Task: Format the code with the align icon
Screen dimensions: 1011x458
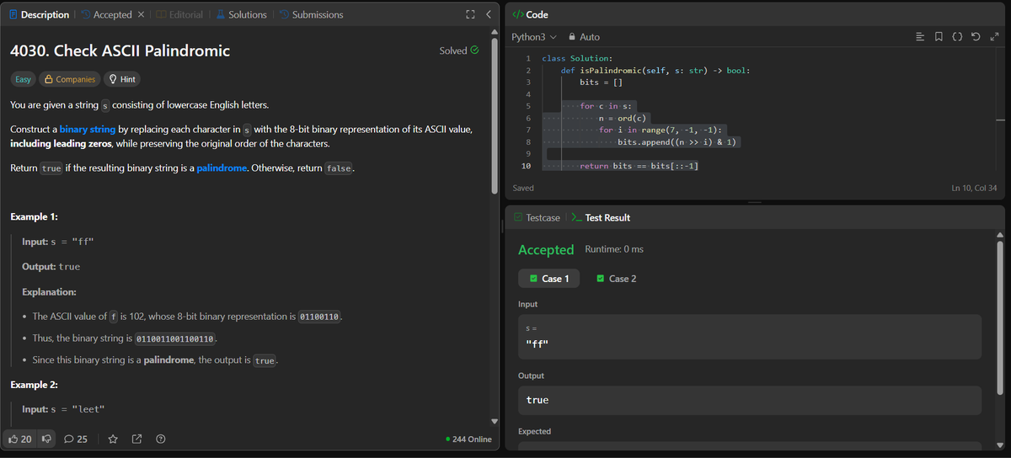Action: click(x=921, y=37)
